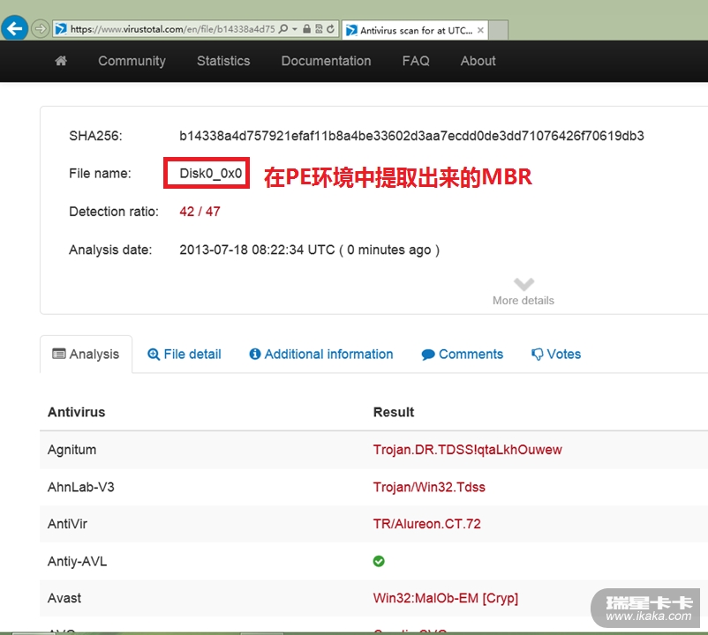Click the security lock icon
The height and width of the screenshot is (635, 708).
(x=306, y=29)
